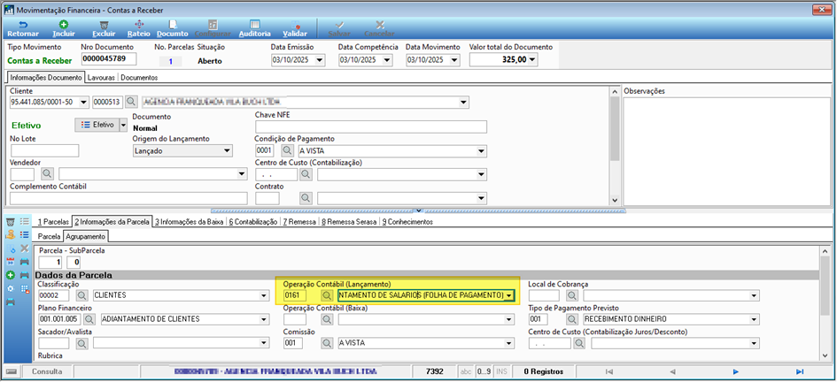Viewport: 837px width, 382px height.
Task: Open the Auditoria toolbar button
Action: click(x=254, y=28)
